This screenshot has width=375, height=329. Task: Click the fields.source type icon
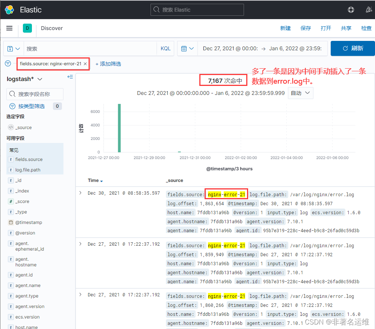click(x=11, y=159)
